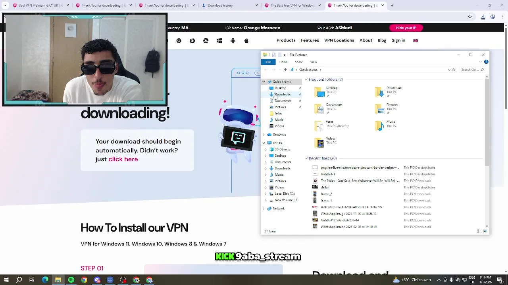Open the File tab in File Explorer

click(268, 62)
